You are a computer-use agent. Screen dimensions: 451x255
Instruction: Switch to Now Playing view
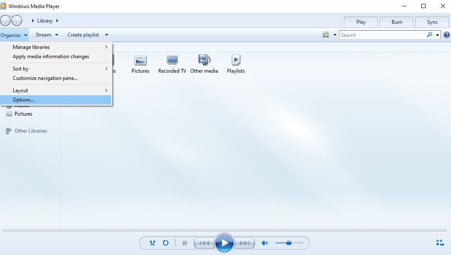tap(440, 243)
